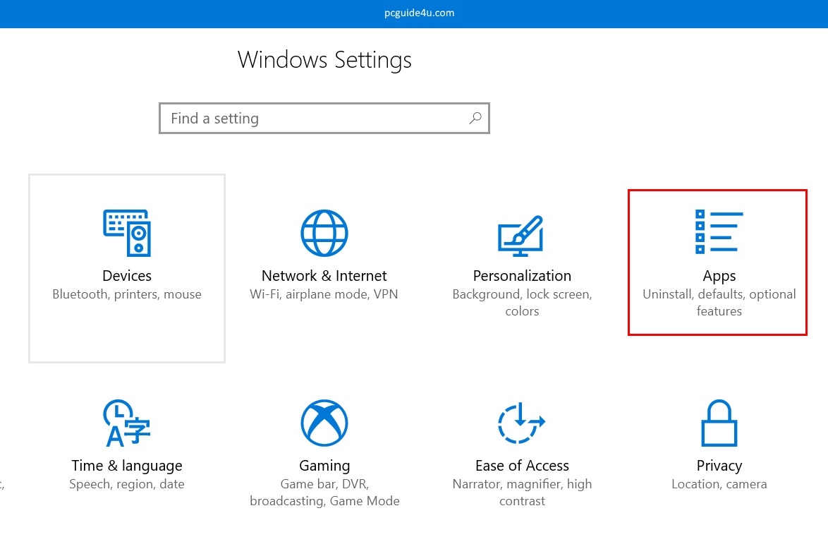Click the Network & Internet globe icon
Image resolution: width=828 pixels, height=537 pixels.
pyautogui.click(x=324, y=233)
